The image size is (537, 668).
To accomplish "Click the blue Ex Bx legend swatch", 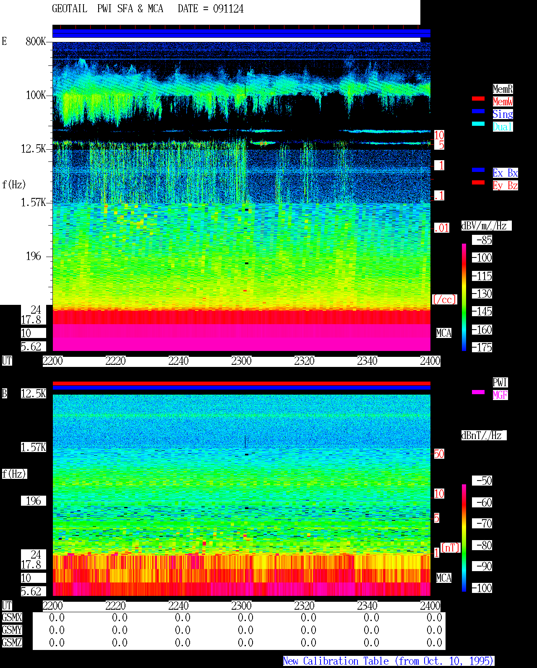I will click(478, 170).
